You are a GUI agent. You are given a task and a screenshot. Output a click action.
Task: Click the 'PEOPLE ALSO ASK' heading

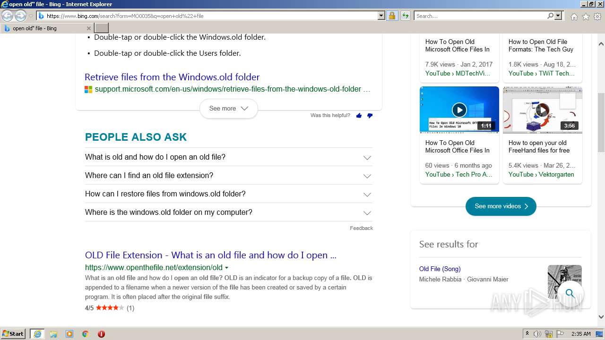[136, 137]
